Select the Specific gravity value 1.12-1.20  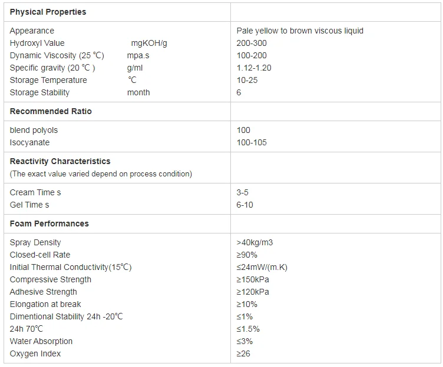(x=254, y=68)
